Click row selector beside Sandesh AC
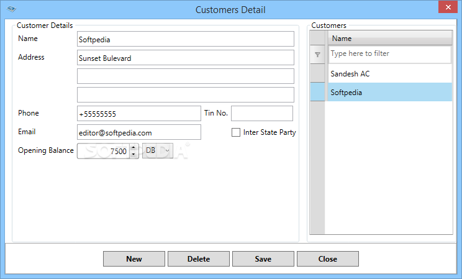462x279 pixels. (317, 73)
